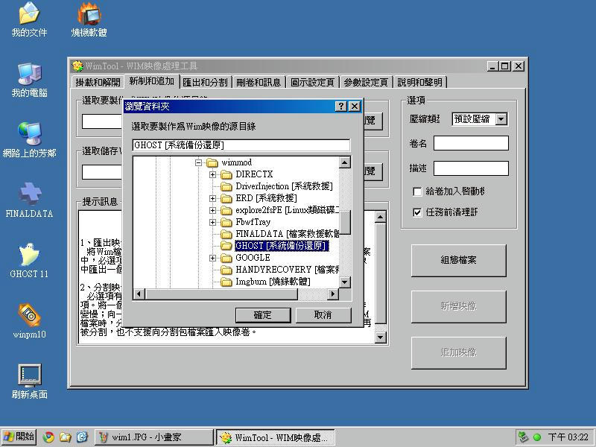Click the FbwfTray folder icon

(x=226, y=222)
